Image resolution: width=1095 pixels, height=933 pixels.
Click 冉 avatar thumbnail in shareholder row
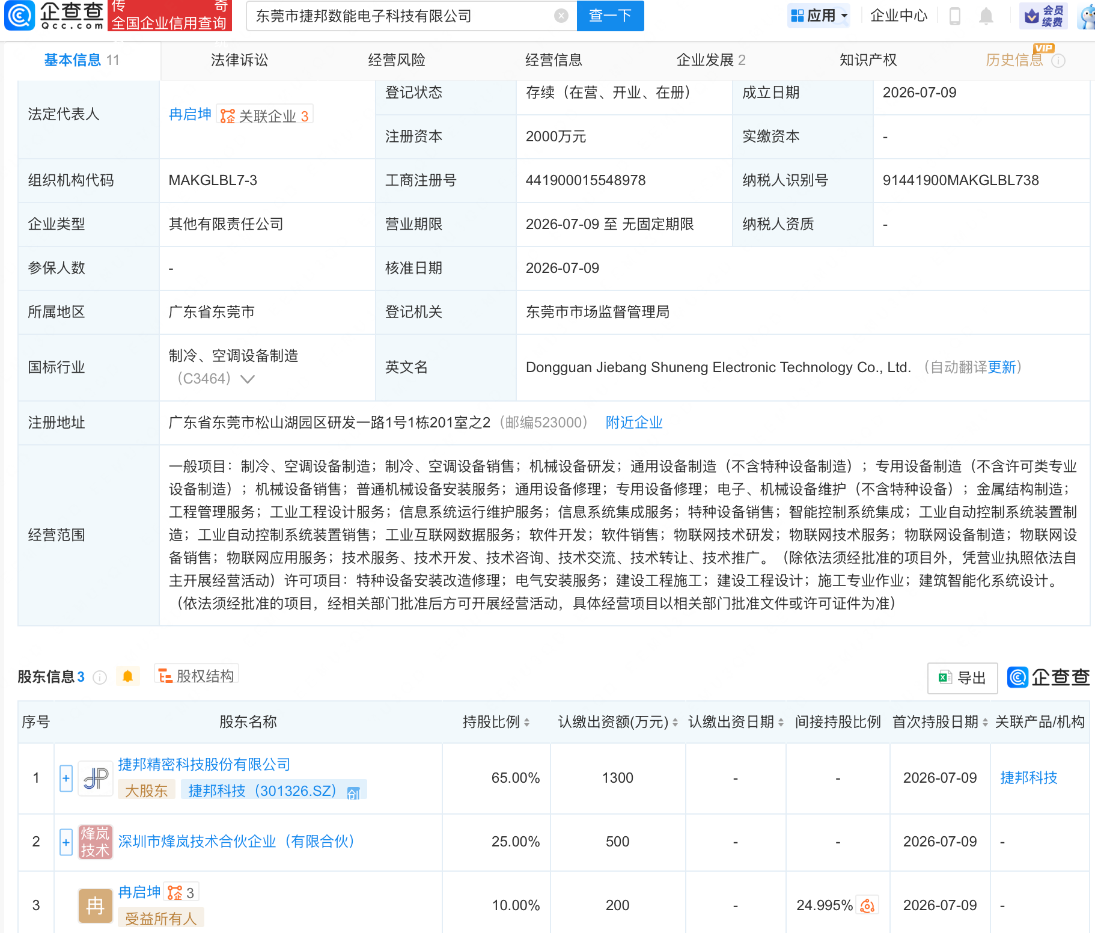[96, 906]
